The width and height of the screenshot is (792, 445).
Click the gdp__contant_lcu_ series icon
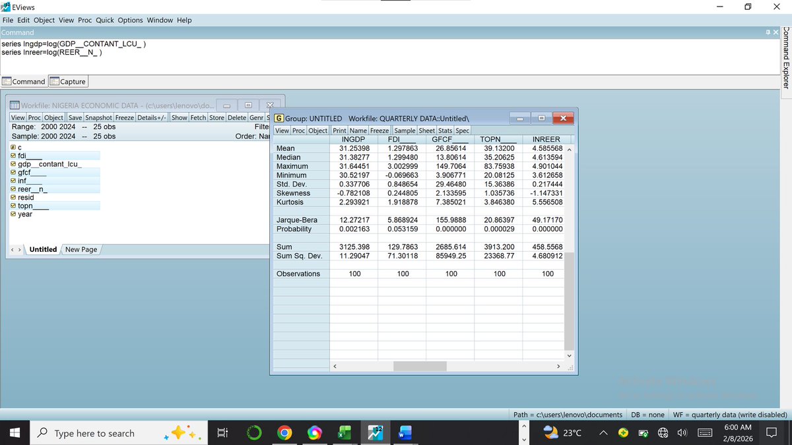pos(14,163)
